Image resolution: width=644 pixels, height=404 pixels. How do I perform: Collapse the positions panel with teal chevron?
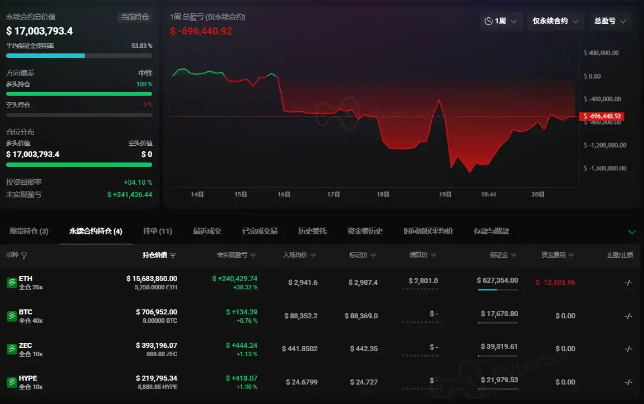632,231
